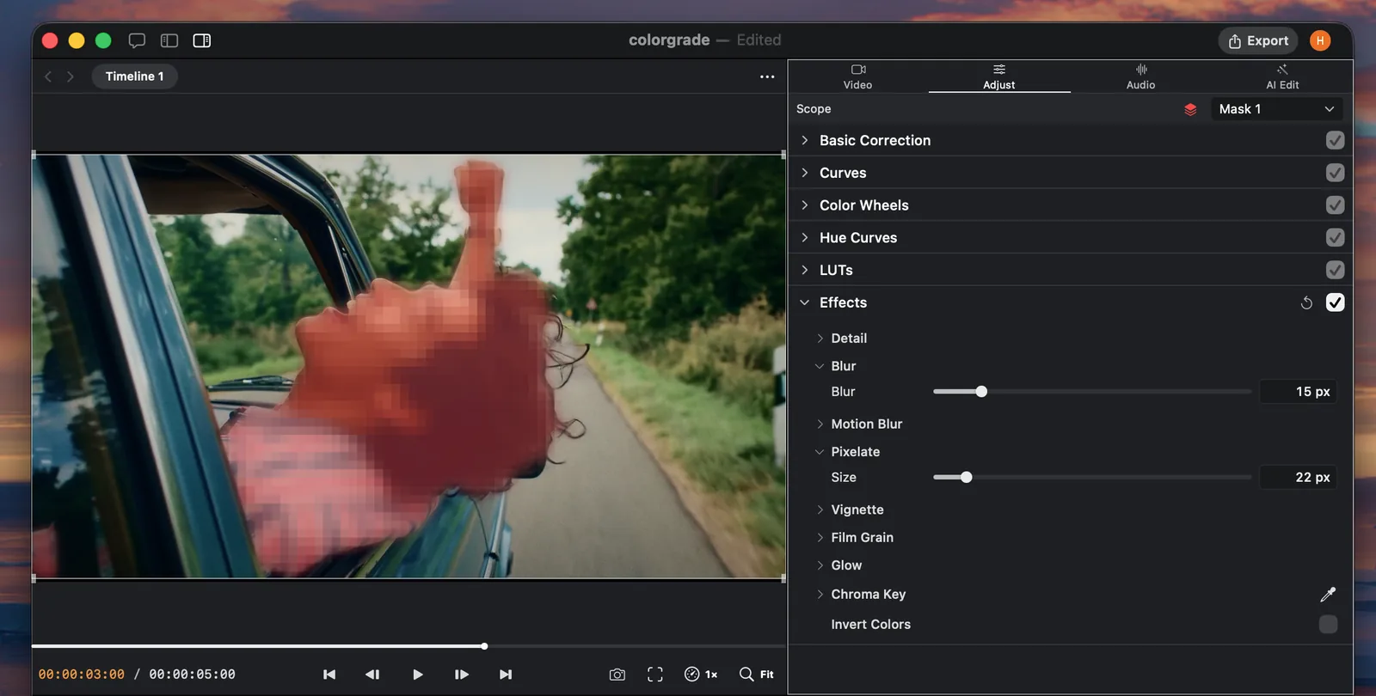The image size is (1376, 696).
Task: Step back one frame
Action: coord(372,675)
